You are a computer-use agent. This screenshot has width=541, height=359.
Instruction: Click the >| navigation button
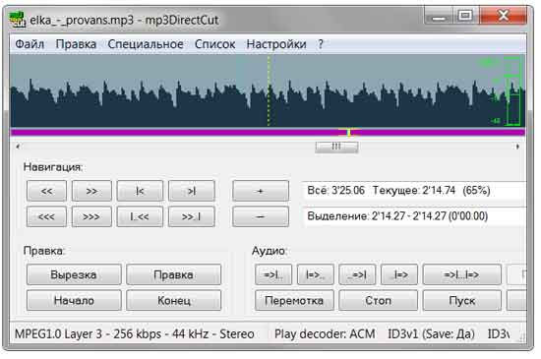pyautogui.click(x=192, y=191)
